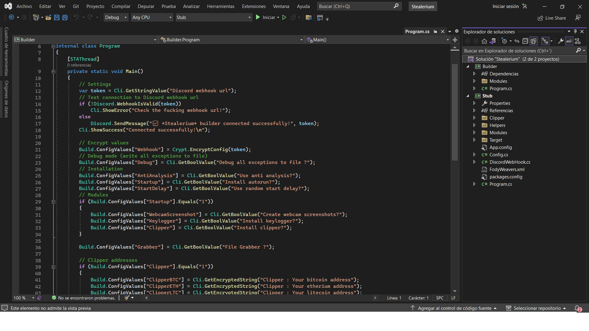Select the Stealerium solution root node

click(x=524, y=59)
